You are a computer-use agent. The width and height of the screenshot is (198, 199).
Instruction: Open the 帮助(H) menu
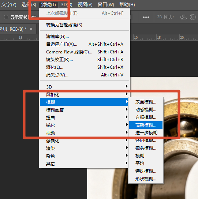coord(127,5)
